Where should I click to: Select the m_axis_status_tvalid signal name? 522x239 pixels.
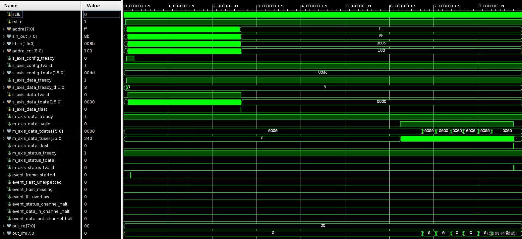tap(33, 168)
